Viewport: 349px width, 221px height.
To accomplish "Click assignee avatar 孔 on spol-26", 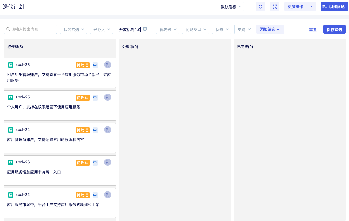I will [x=107, y=162].
